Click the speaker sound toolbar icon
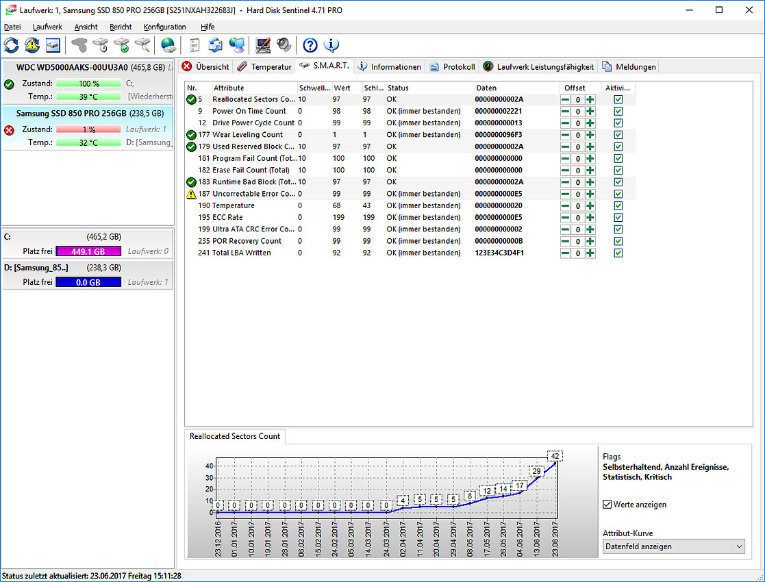The height and width of the screenshot is (582, 765). pos(284,46)
